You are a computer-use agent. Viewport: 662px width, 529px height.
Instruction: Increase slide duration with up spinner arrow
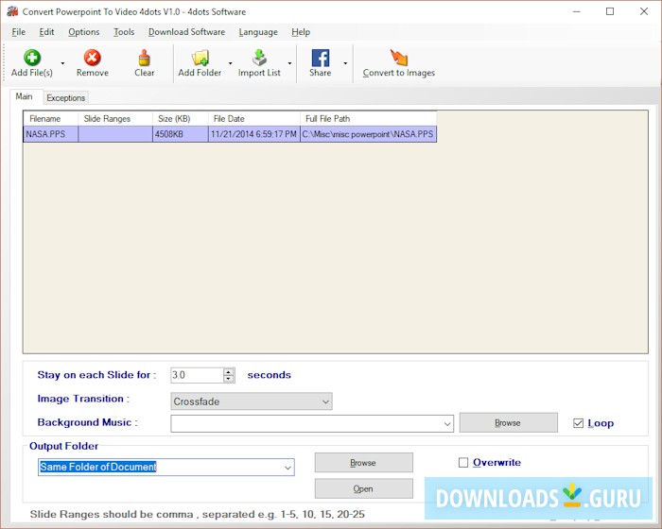coord(229,371)
